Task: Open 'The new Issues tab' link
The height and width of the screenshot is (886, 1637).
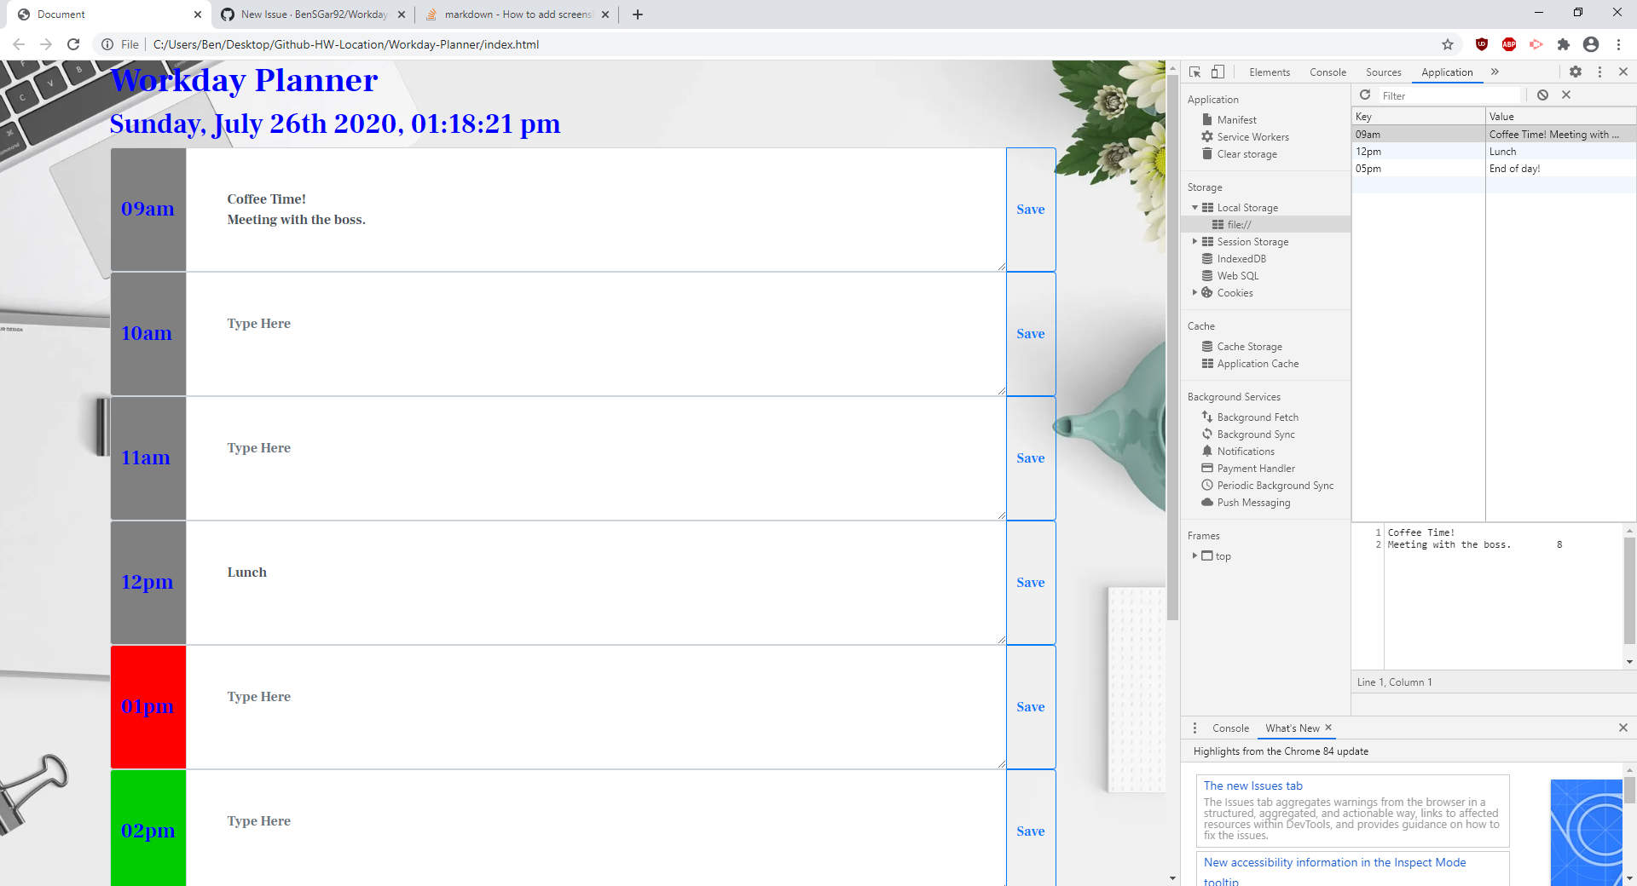Action: pos(1252,786)
